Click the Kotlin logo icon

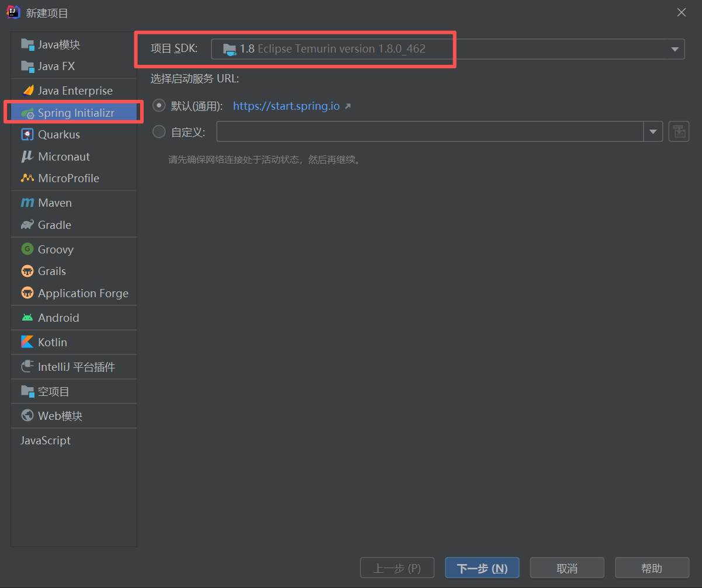[27, 342]
